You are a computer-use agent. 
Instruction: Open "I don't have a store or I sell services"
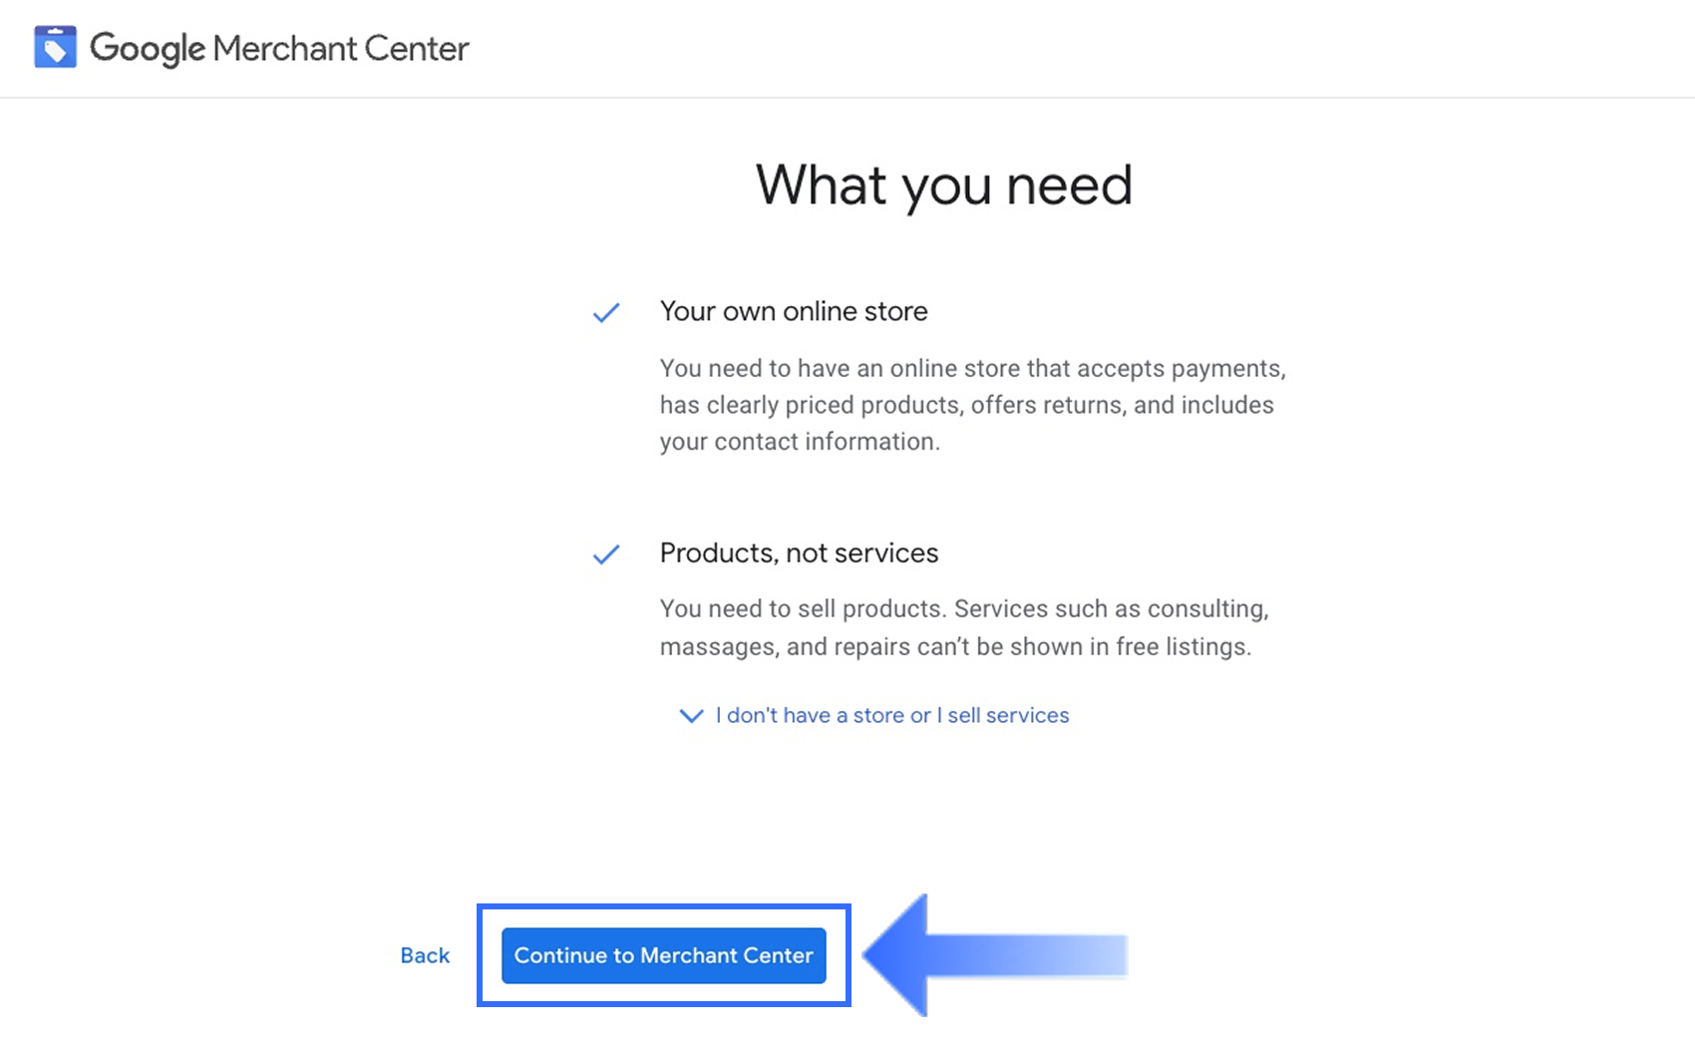[x=891, y=716]
